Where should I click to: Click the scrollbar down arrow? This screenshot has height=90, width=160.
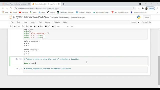point(159,87)
